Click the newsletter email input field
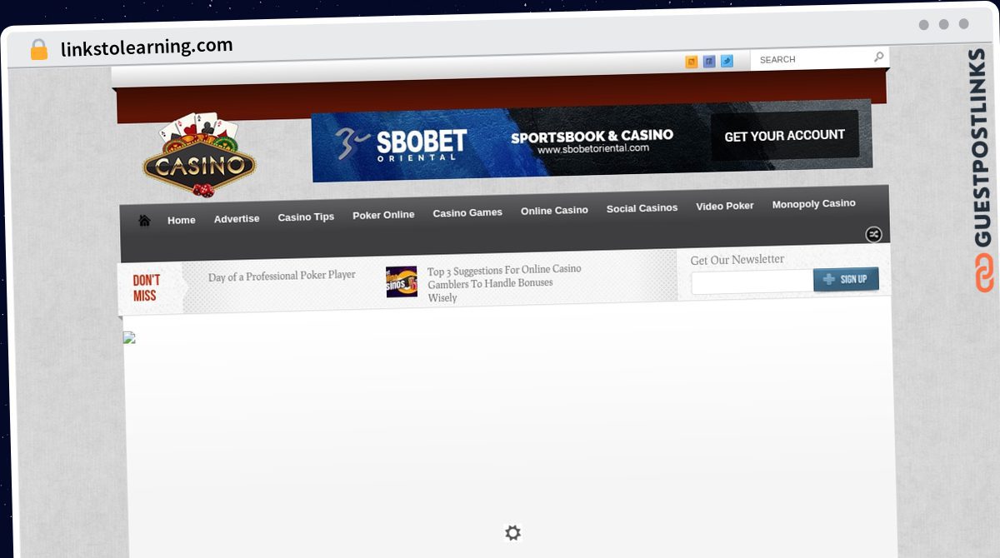 coord(752,282)
